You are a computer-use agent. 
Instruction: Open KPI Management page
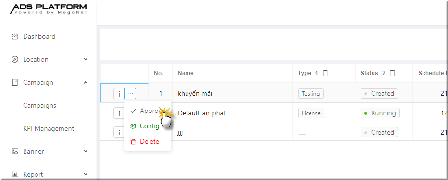[49, 128]
